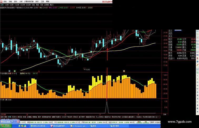Click the 综合选股 floating window title
This screenshot has width=199, height=128.
point(7,122)
